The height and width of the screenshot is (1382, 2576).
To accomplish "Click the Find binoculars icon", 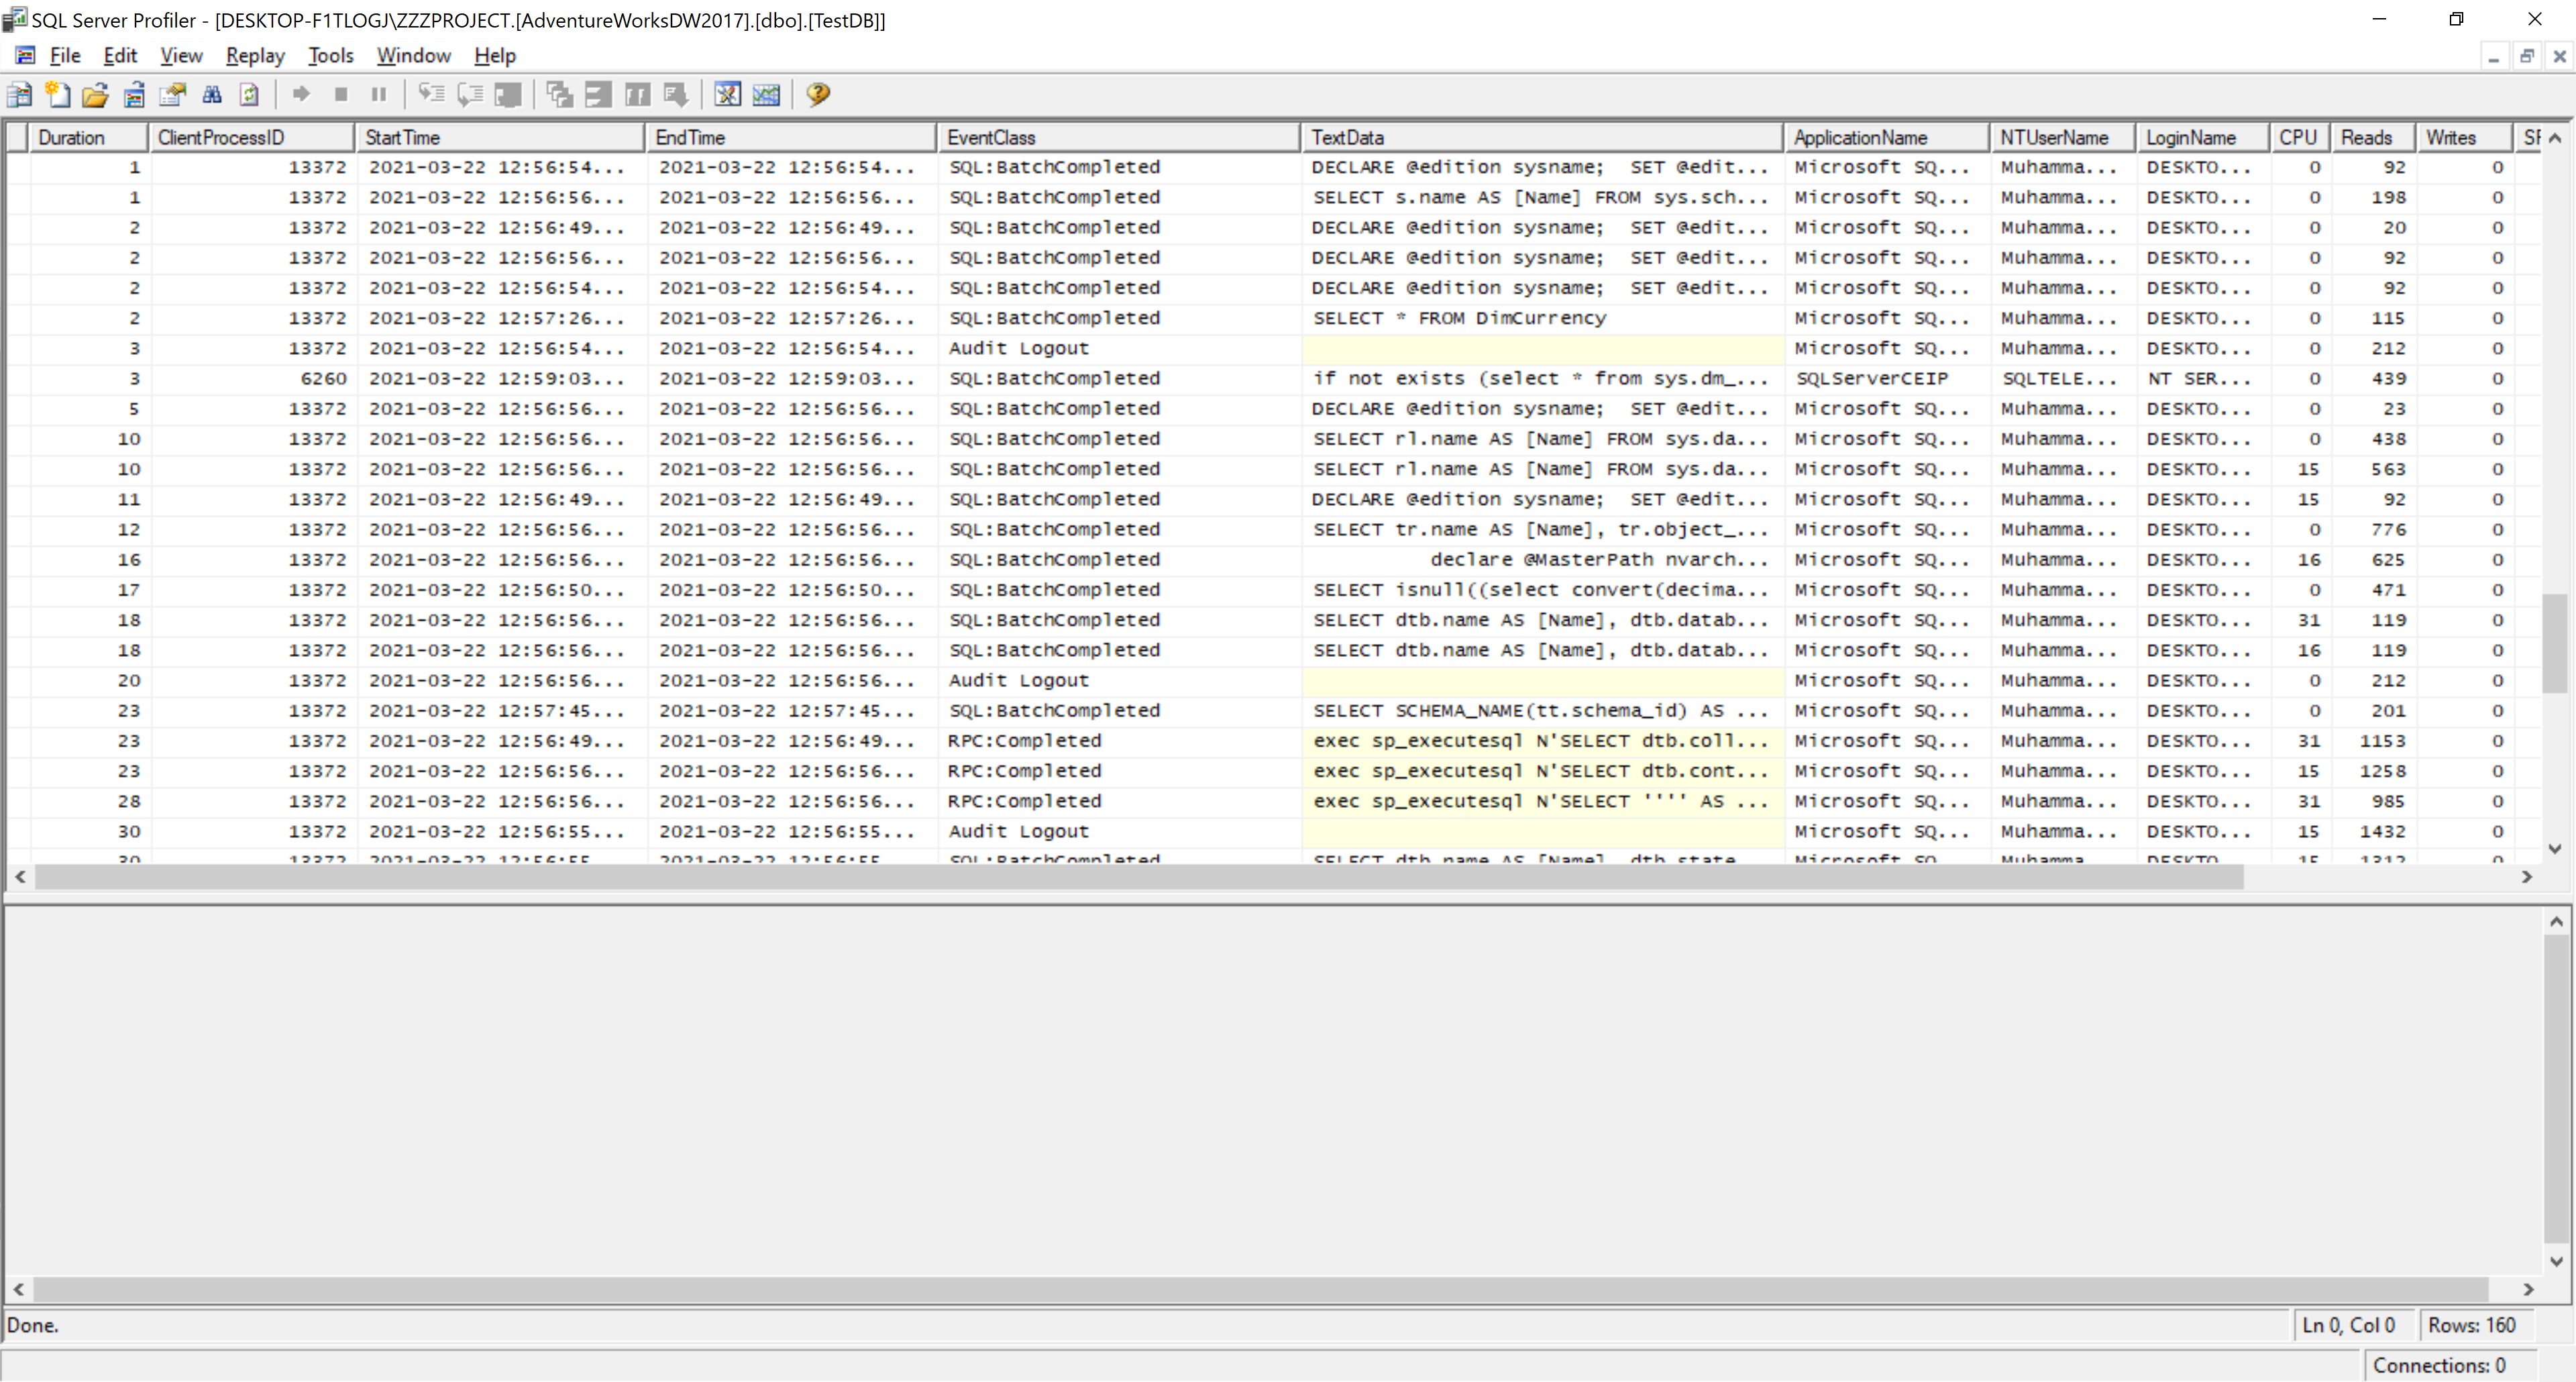I will point(211,95).
